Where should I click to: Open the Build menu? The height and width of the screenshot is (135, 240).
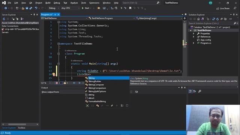pyautogui.click(x=48, y=3)
